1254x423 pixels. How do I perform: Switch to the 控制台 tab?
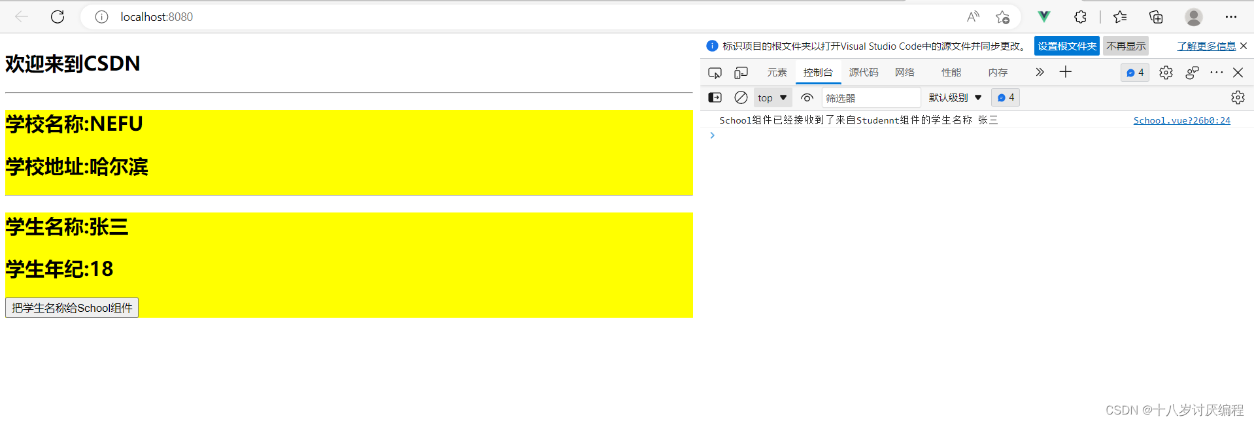tap(818, 73)
